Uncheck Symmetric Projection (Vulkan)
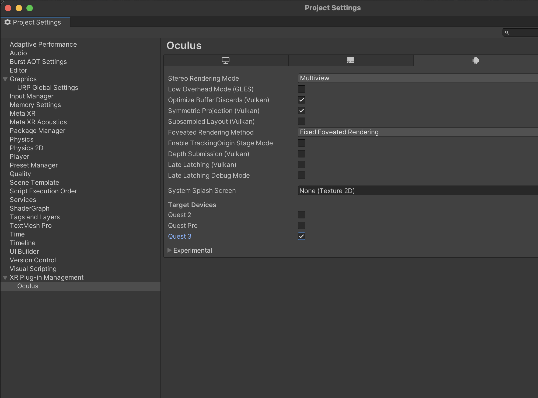The image size is (538, 398). coord(301,111)
